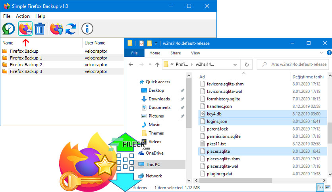Open Documents in navigation pane
The height and width of the screenshot is (192, 332).
159,108
